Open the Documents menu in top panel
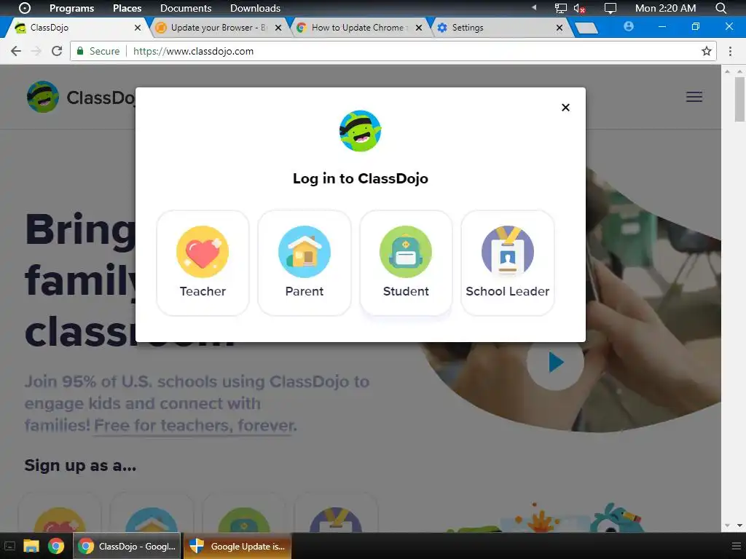Screen dimensions: 746x559 tap(186, 8)
